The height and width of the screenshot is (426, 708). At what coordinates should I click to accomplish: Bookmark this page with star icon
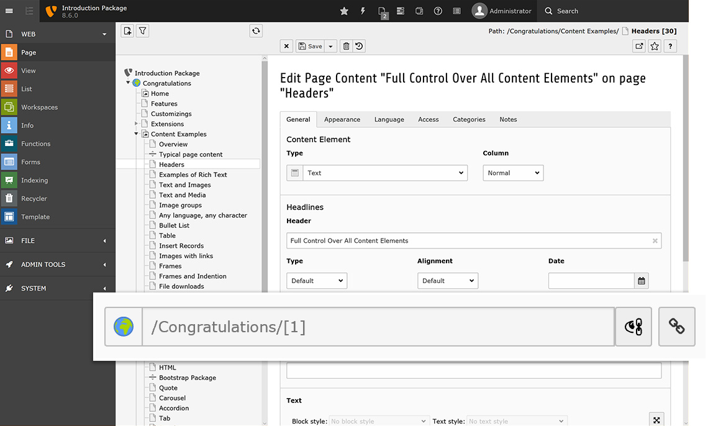(x=655, y=46)
